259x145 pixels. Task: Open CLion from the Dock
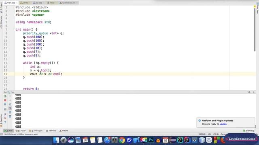coord(180,140)
